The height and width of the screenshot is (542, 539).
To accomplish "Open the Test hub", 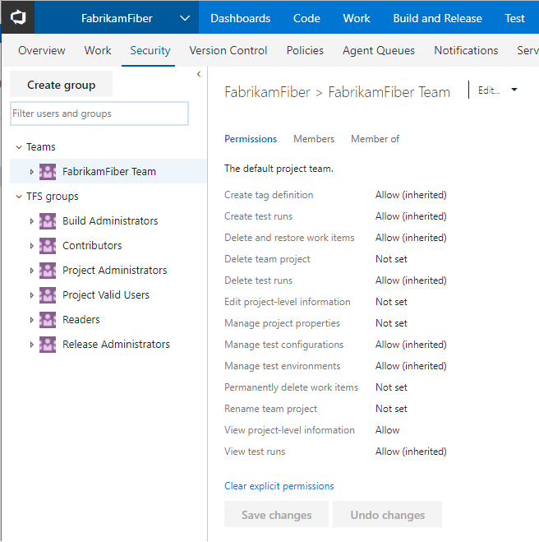I will 514,18.
